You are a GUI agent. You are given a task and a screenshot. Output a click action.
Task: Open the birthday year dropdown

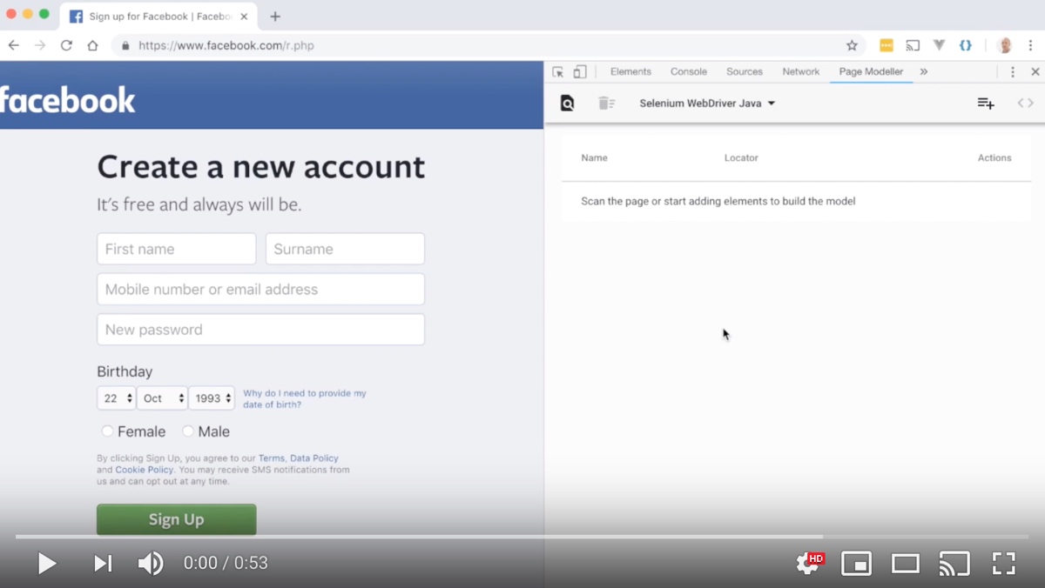212,398
